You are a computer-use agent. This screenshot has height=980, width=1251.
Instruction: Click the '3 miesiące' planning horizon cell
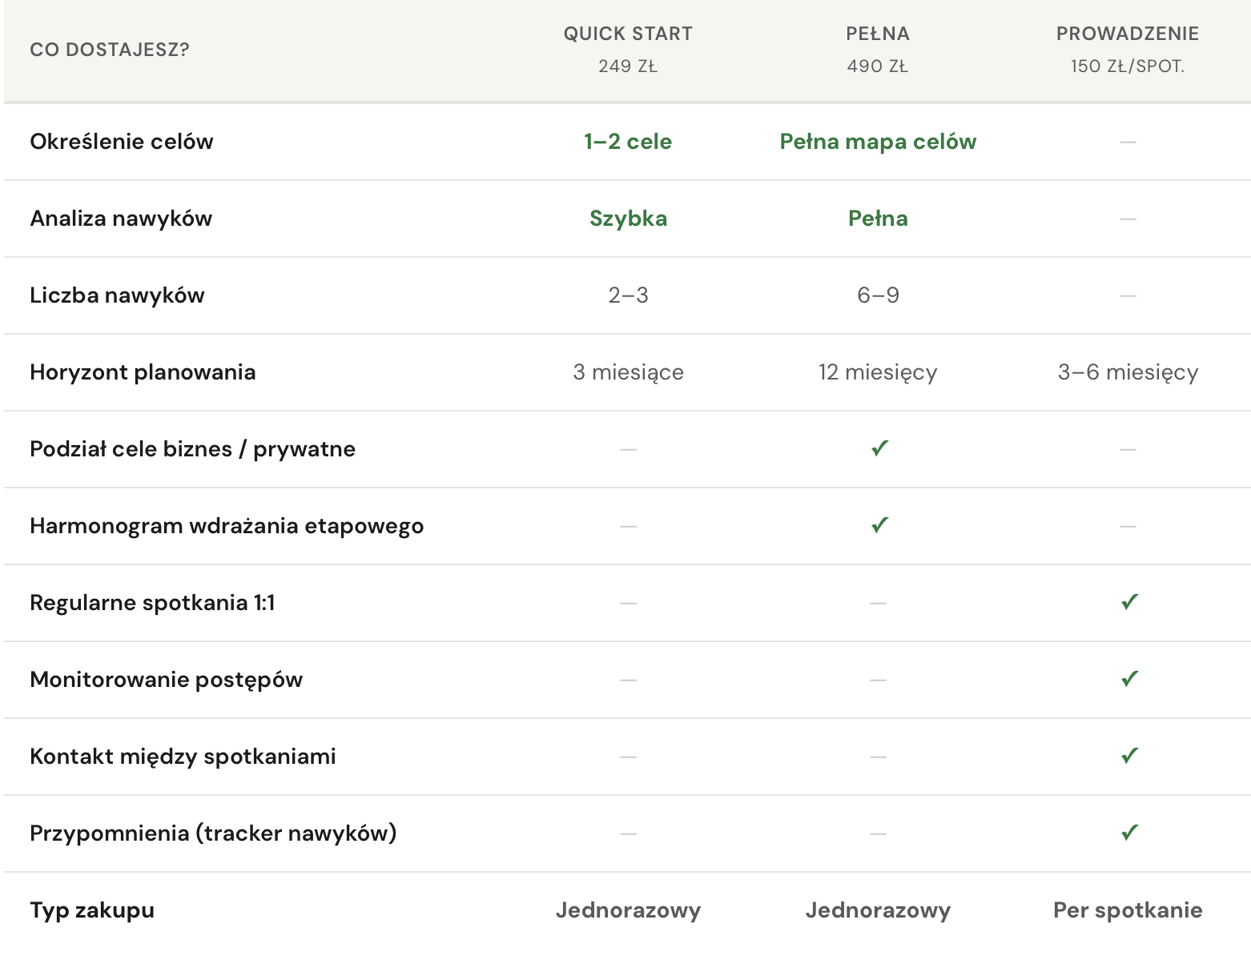(x=628, y=372)
